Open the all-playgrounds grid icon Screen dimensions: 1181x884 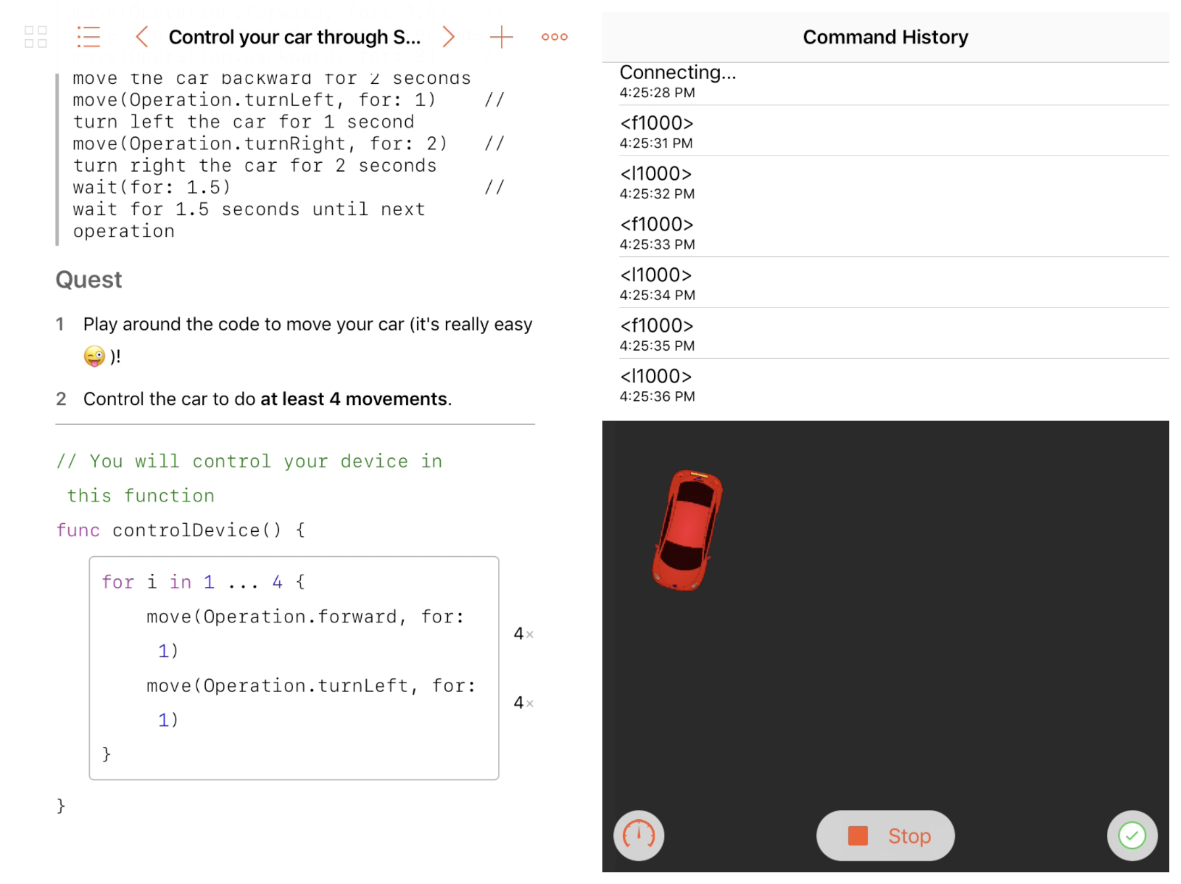36,37
